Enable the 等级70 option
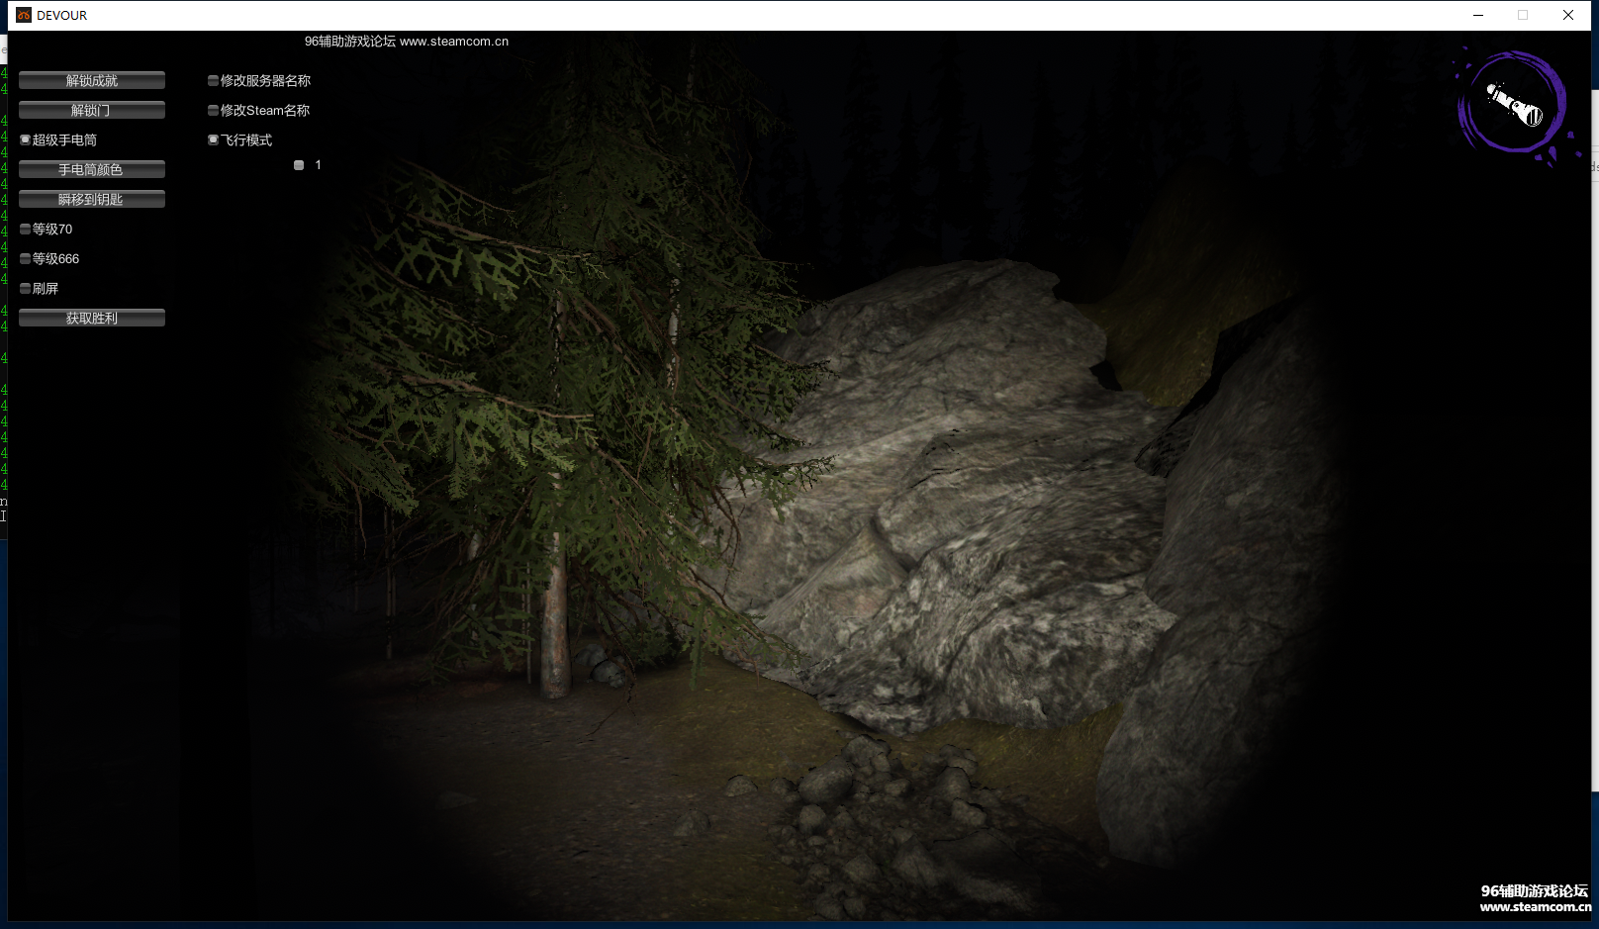 point(26,230)
